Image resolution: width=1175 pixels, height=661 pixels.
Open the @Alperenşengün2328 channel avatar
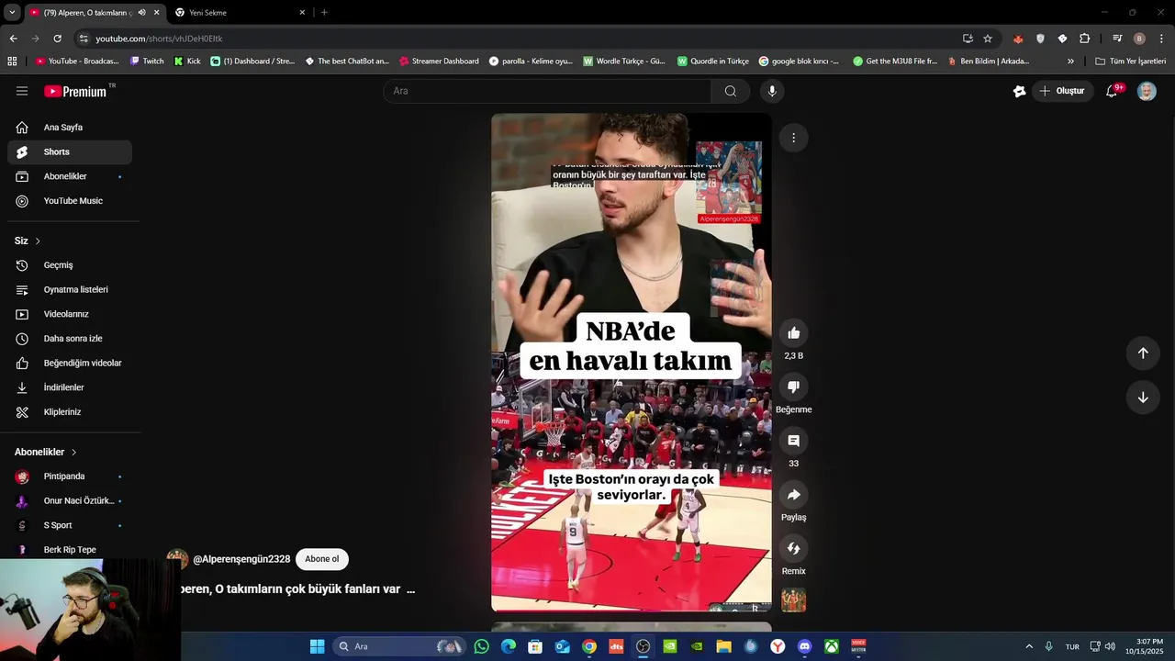(177, 559)
